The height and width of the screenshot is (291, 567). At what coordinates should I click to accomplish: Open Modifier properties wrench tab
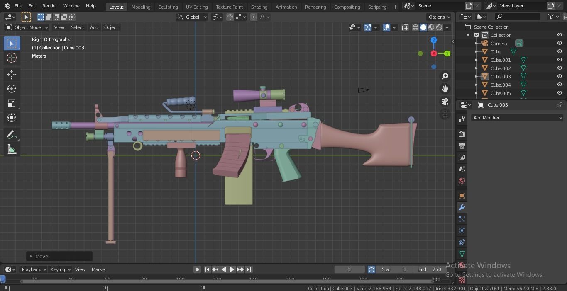tap(462, 207)
